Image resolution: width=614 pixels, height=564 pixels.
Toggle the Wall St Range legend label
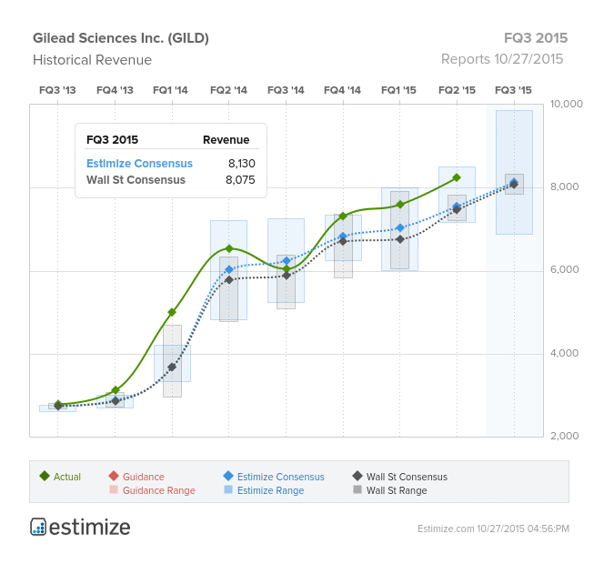pos(397,490)
